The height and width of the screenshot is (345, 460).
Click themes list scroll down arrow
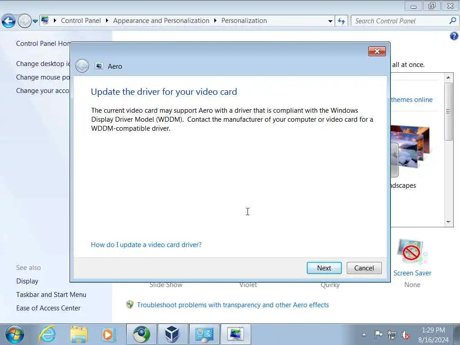[x=448, y=222]
